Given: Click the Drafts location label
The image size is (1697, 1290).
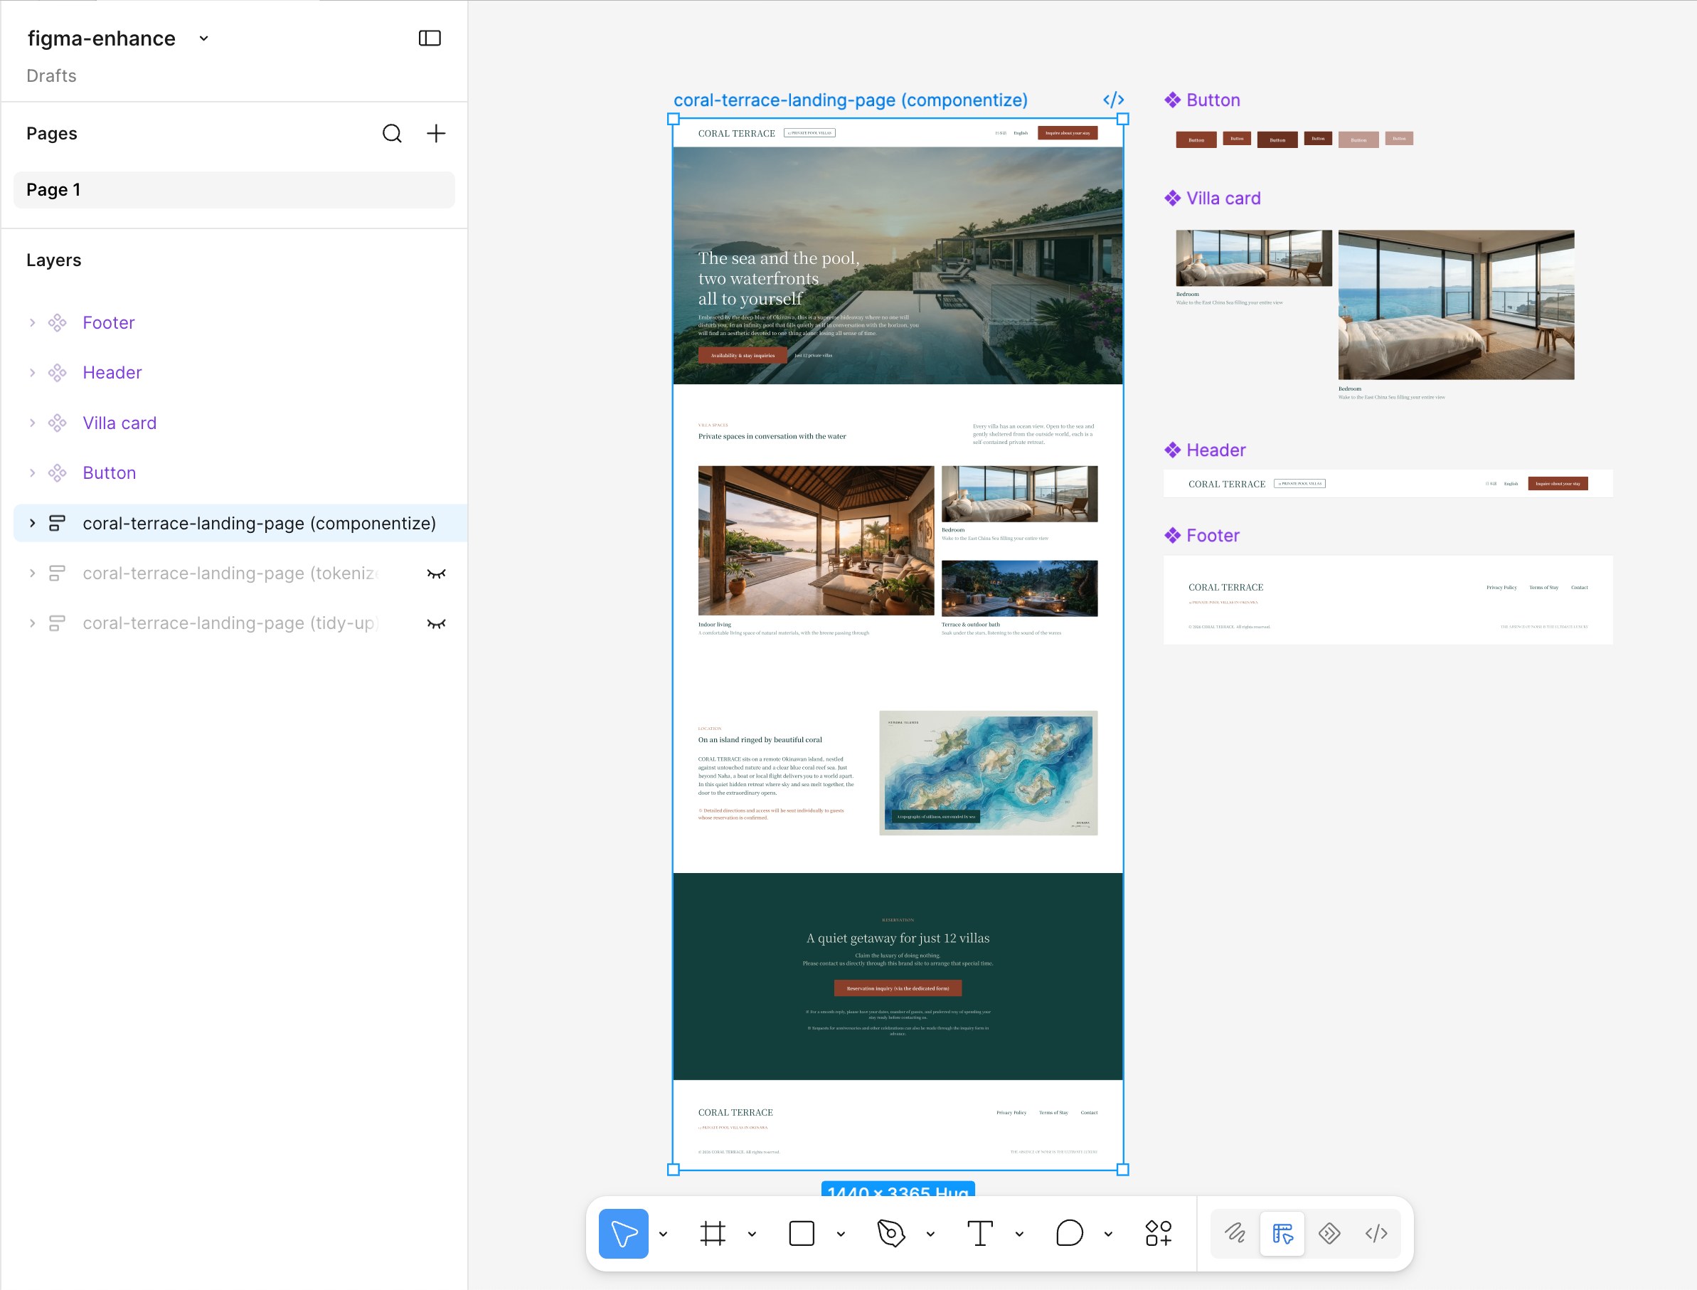Looking at the screenshot, I should click(x=51, y=76).
